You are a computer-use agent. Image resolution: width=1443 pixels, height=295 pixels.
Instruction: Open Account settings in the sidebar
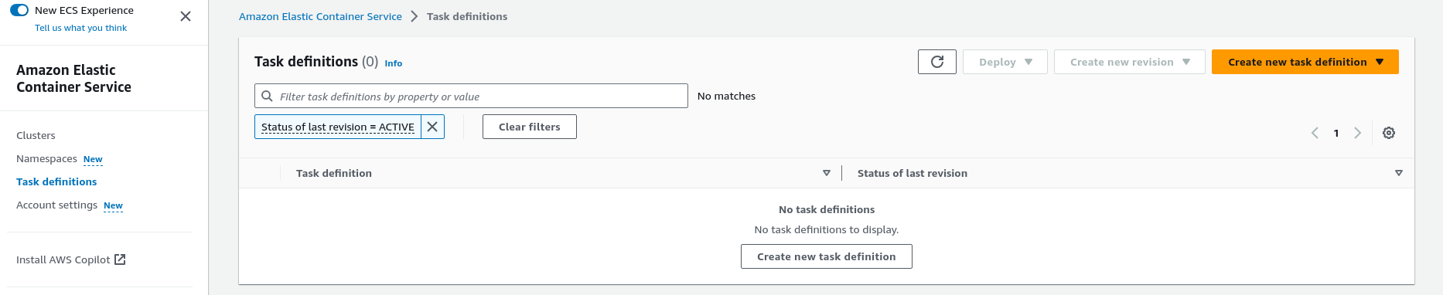pyautogui.click(x=56, y=205)
